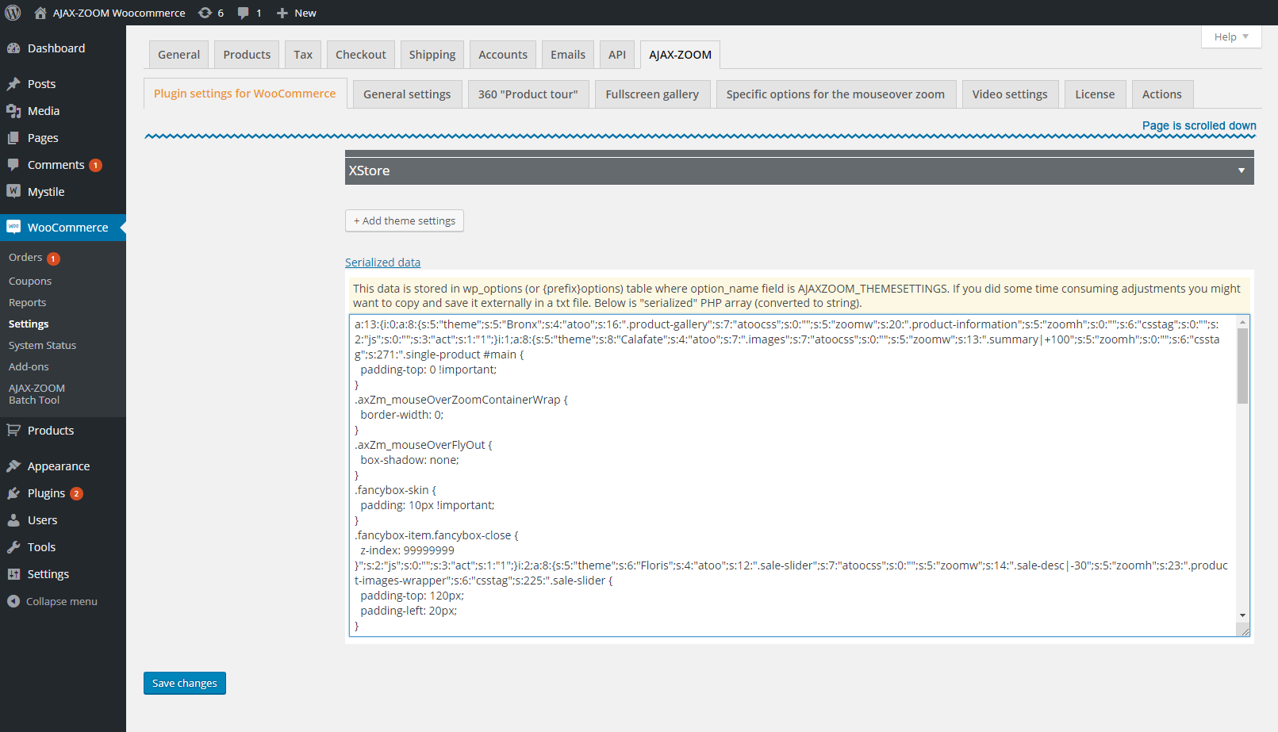Click the Tools wrench icon
Image resolution: width=1278 pixels, height=732 pixels.
coord(13,547)
